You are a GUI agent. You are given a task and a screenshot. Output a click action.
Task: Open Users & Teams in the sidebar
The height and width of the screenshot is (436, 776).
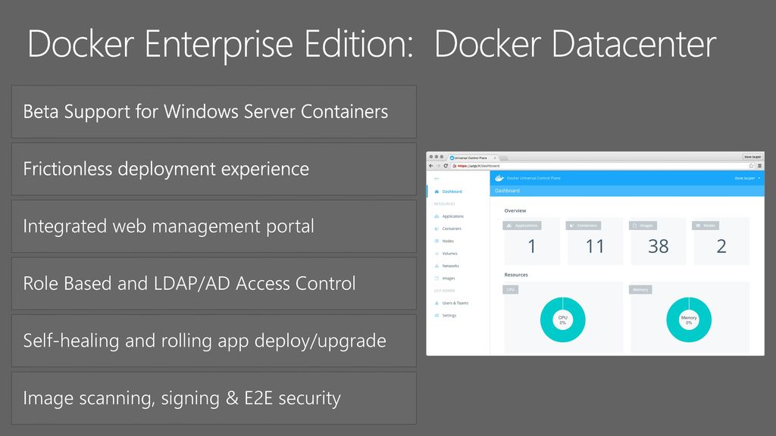455,303
